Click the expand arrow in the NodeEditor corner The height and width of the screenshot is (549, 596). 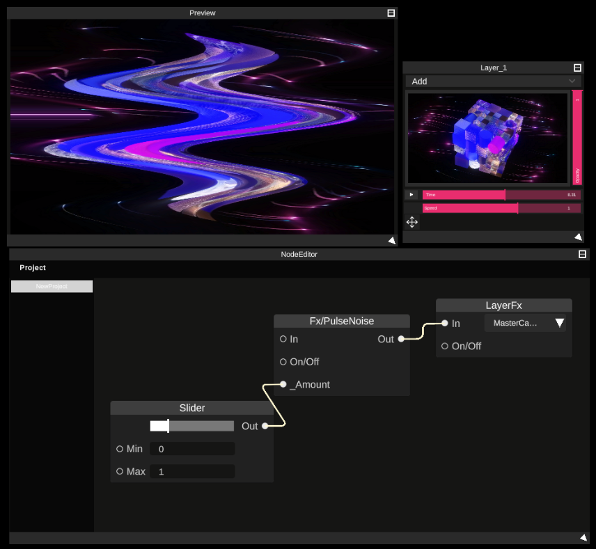tap(582, 537)
